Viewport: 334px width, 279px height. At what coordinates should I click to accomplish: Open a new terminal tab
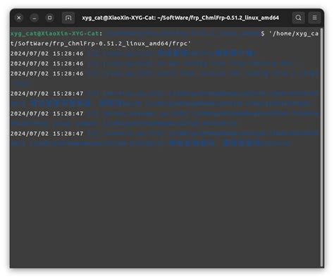[x=68, y=18]
